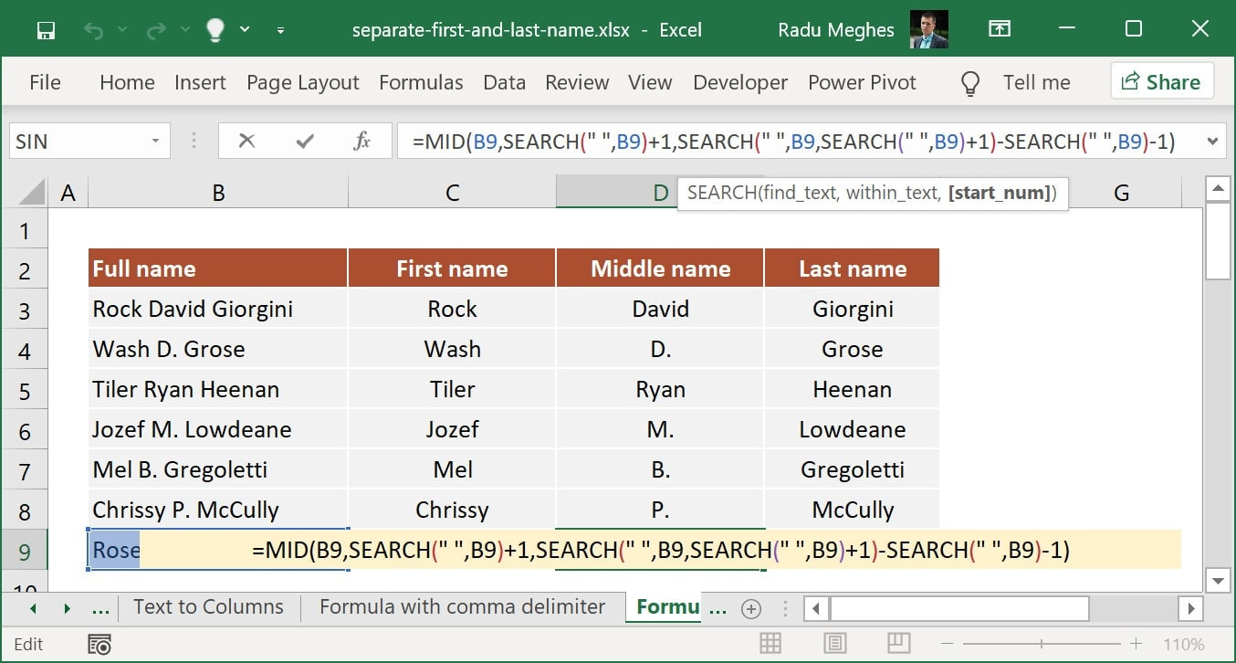Click the Share button

click(x=1162, y=82)
